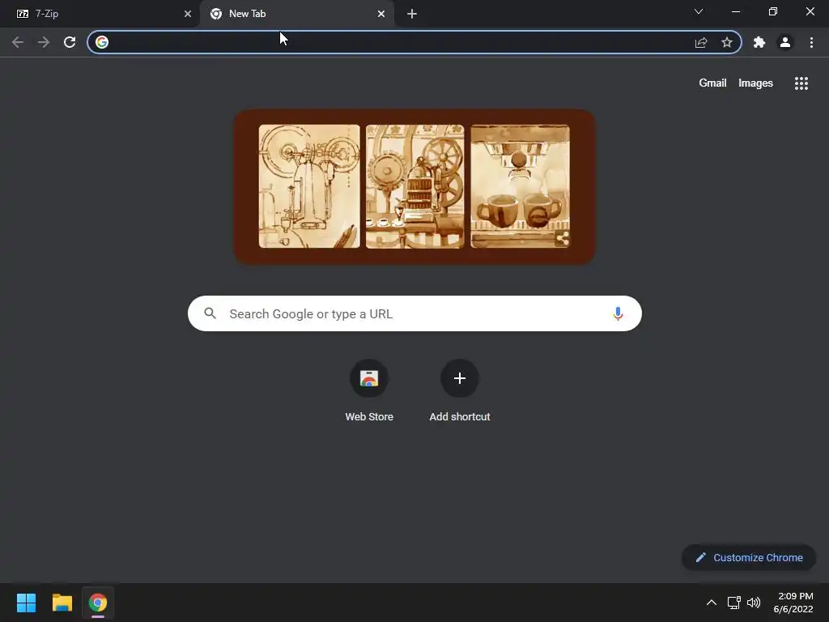The height and width of the screenshot is (622, 829).
Task: Open File Explorer from the taskbar
Action: coord(62,603)
